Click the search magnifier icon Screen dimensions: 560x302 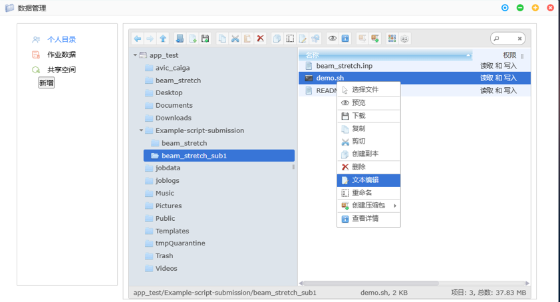coord(496,39)
